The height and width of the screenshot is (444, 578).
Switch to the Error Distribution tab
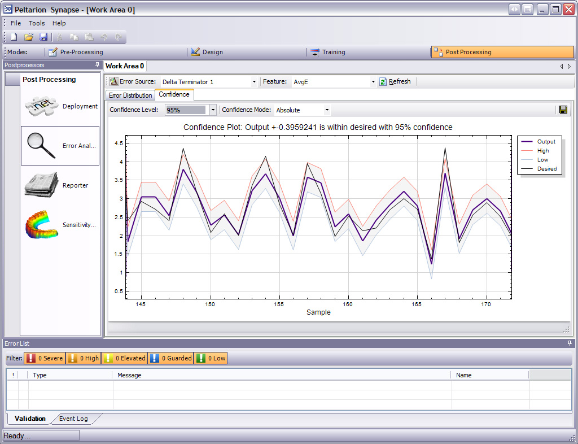130,95
